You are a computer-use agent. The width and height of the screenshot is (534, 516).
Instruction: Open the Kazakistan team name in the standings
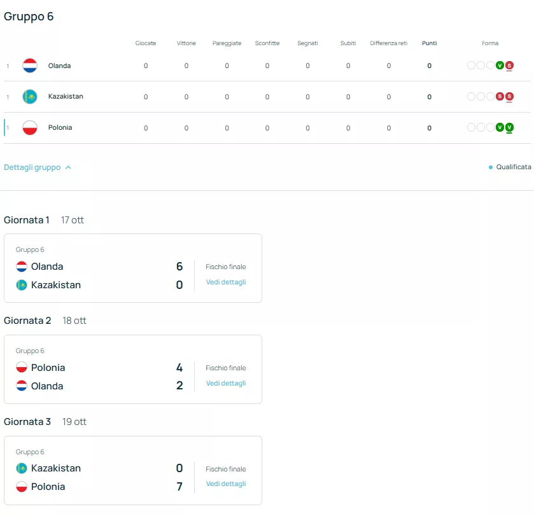(x=66, y=97)
